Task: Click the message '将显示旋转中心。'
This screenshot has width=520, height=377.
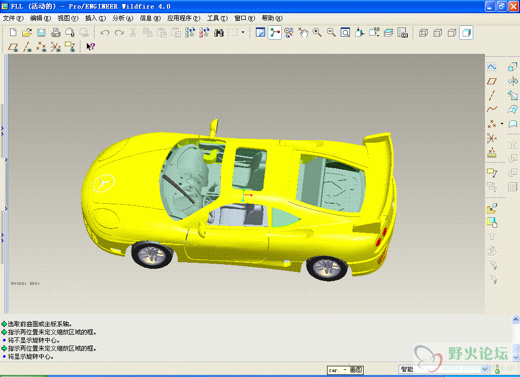Action: click(30, 357)
